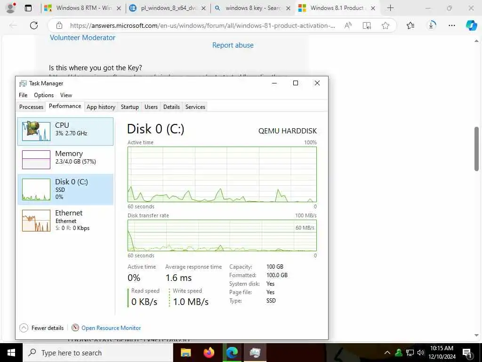
Task: Click the taskbar search box
Action: coord(98,353)
